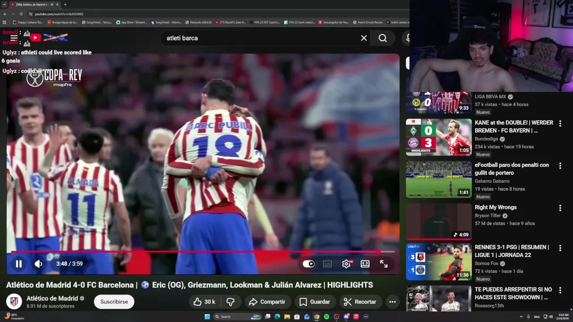
Task: Open the tab search dropdown arrow
Action: 4,4
